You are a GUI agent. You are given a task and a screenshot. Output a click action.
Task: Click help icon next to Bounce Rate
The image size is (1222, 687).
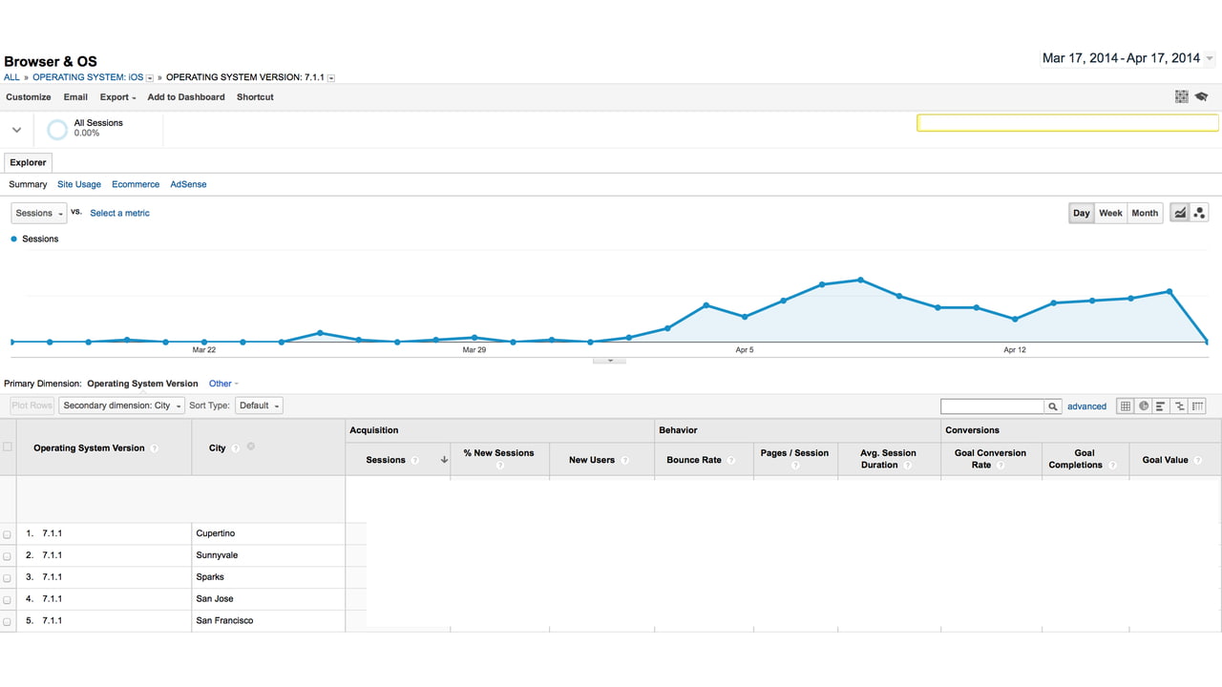(730, 460)
